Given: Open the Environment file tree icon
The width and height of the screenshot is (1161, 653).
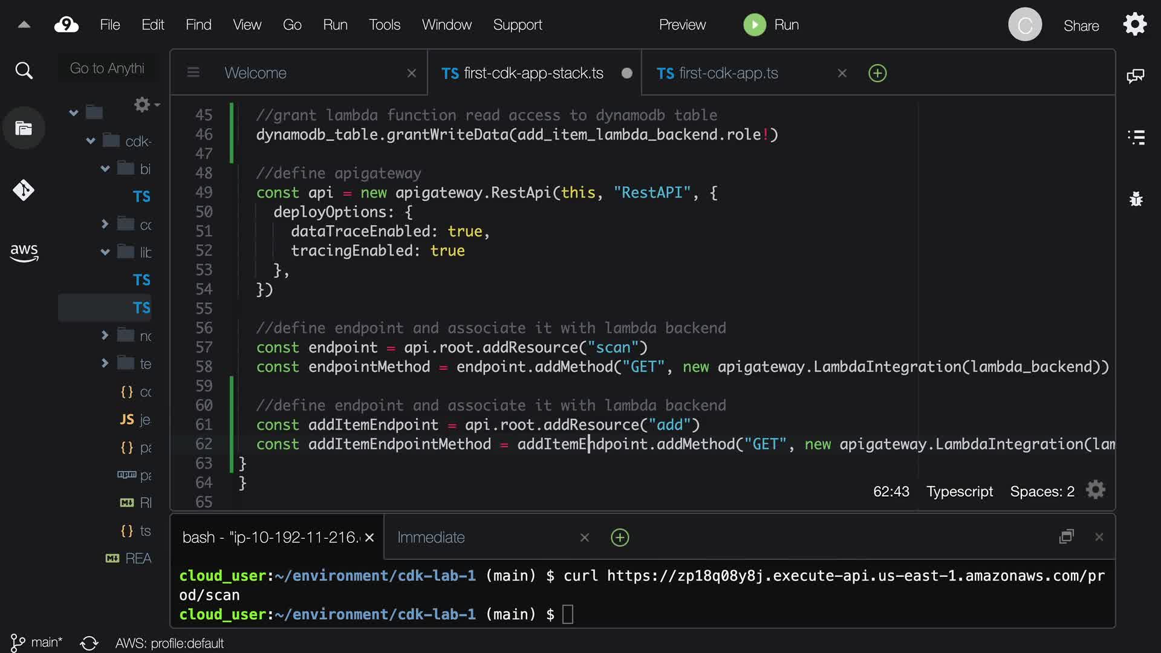Looking at the screenshot, I should pos(24,128).
